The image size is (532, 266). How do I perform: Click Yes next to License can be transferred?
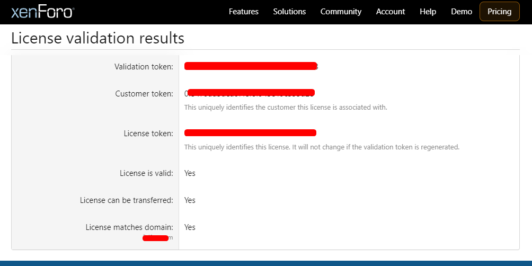(190, 200)
